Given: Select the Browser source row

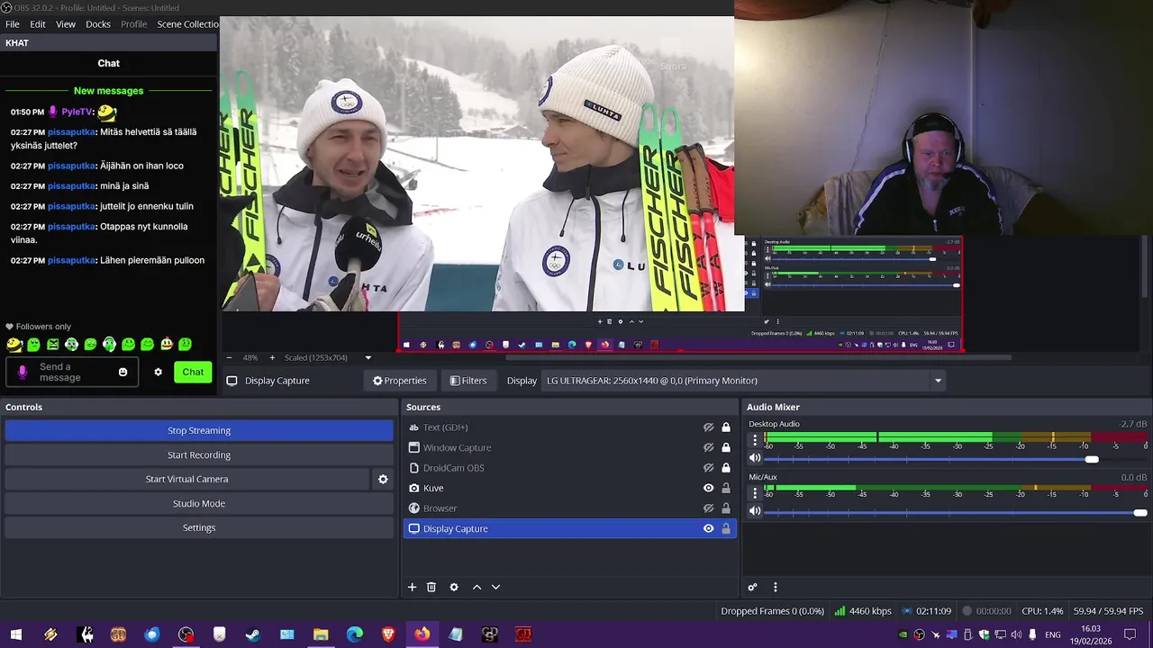Looking at the screenshot, I should pos(569,508).
